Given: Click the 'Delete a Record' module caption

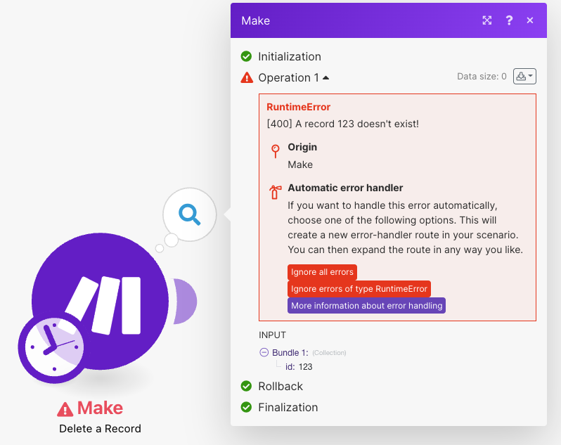Looking at the screenshot, I should click(100, 429).
